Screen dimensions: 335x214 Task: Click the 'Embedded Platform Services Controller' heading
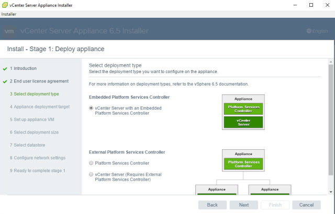[x=129, y=97]
